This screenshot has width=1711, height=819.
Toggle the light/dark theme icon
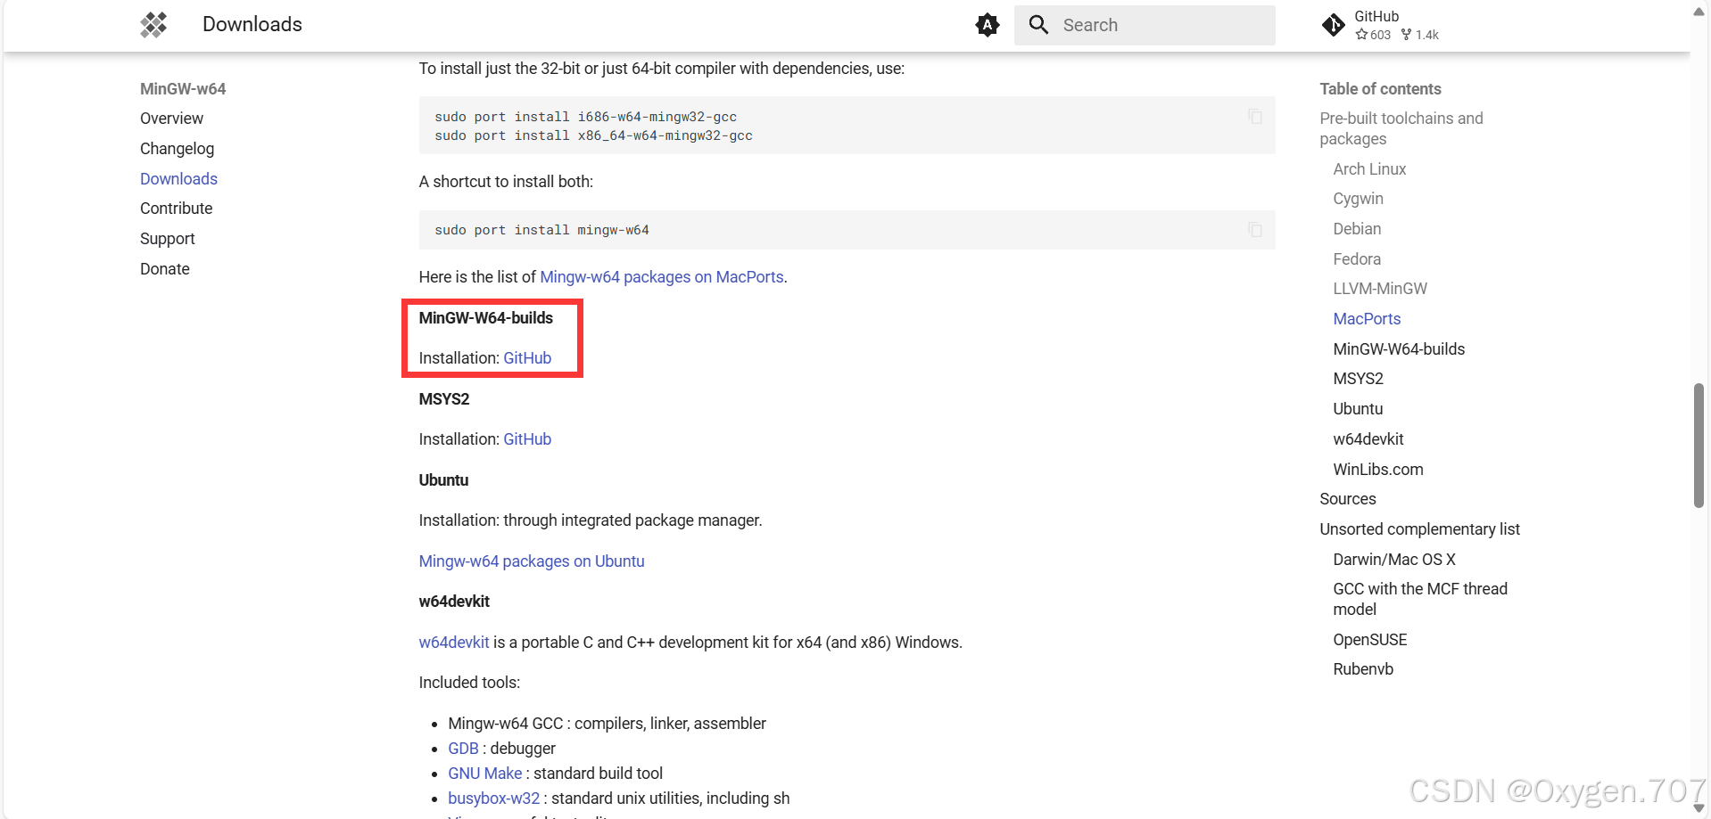point(988,25)
